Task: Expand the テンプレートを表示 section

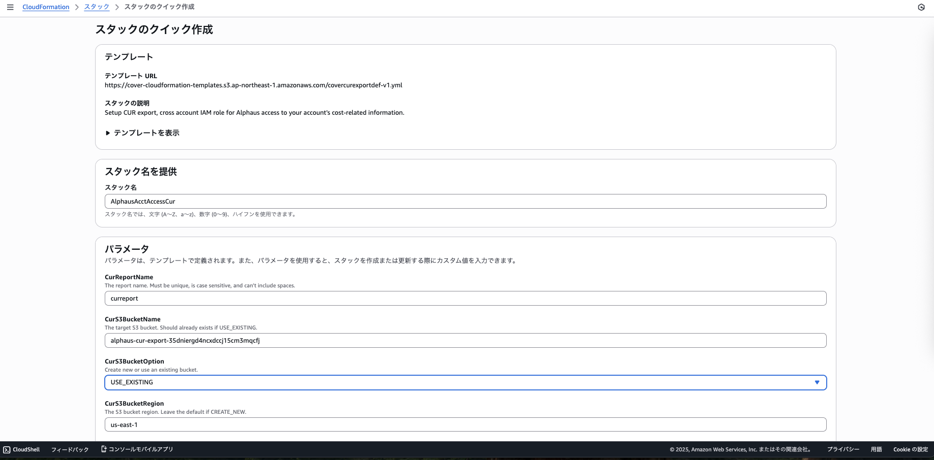Action: coord(142,133)
